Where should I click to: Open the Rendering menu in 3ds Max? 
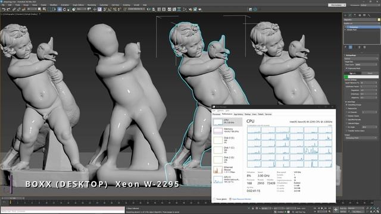[x=92, y=5]
